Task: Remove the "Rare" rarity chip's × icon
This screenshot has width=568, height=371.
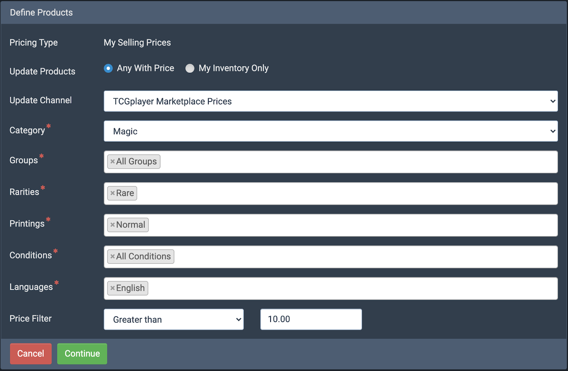Action: point(113,193)
